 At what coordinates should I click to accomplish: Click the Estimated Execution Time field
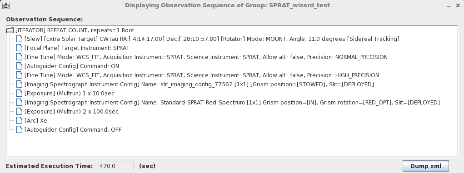click(x=116, y=166)
